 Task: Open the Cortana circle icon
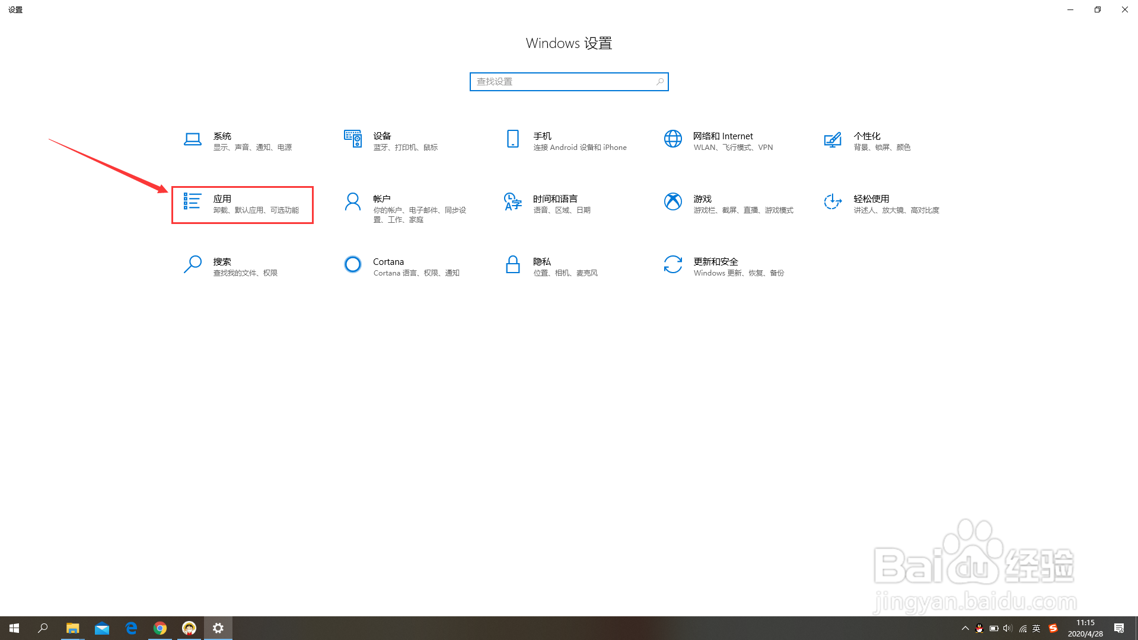[353, 264]
